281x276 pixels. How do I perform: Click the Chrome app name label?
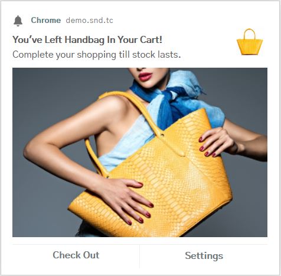(x=46, y=21)
